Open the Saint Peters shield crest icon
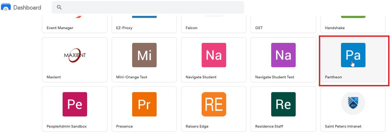 click(x=353, y=103)
